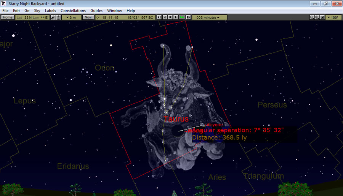The width and height of the screenshot is (343, 196).
Task: Open the 100° field of view dropdown
Action: (x=333, y=17)
